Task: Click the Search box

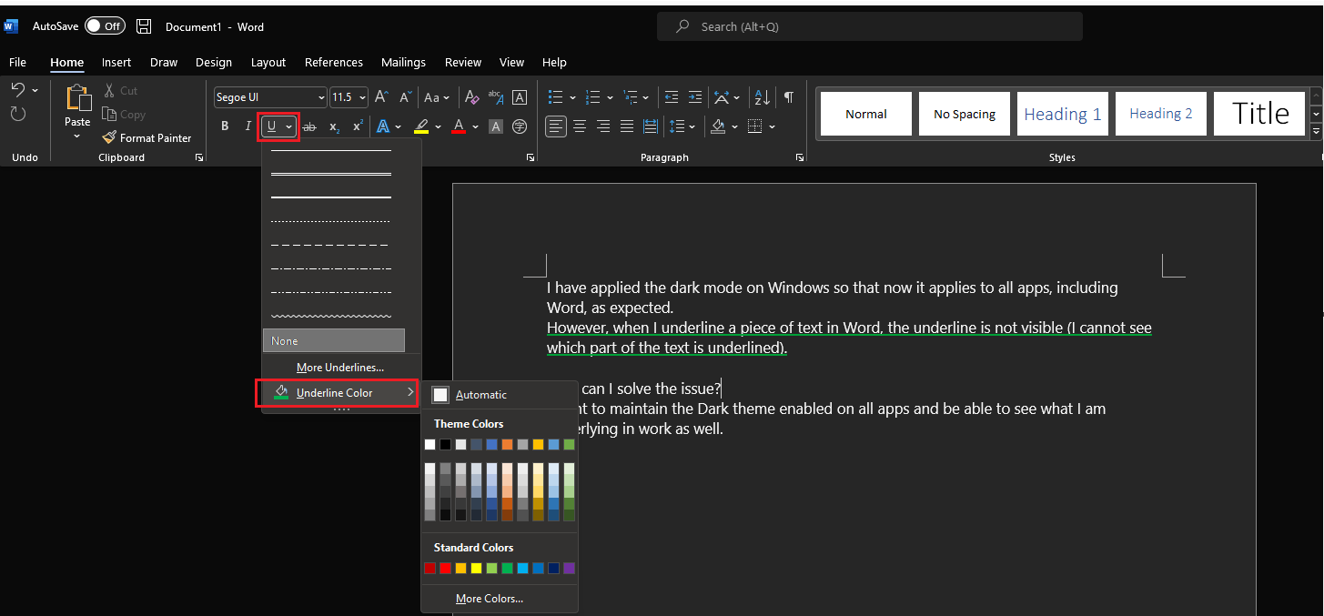Action: pos(870,26)
